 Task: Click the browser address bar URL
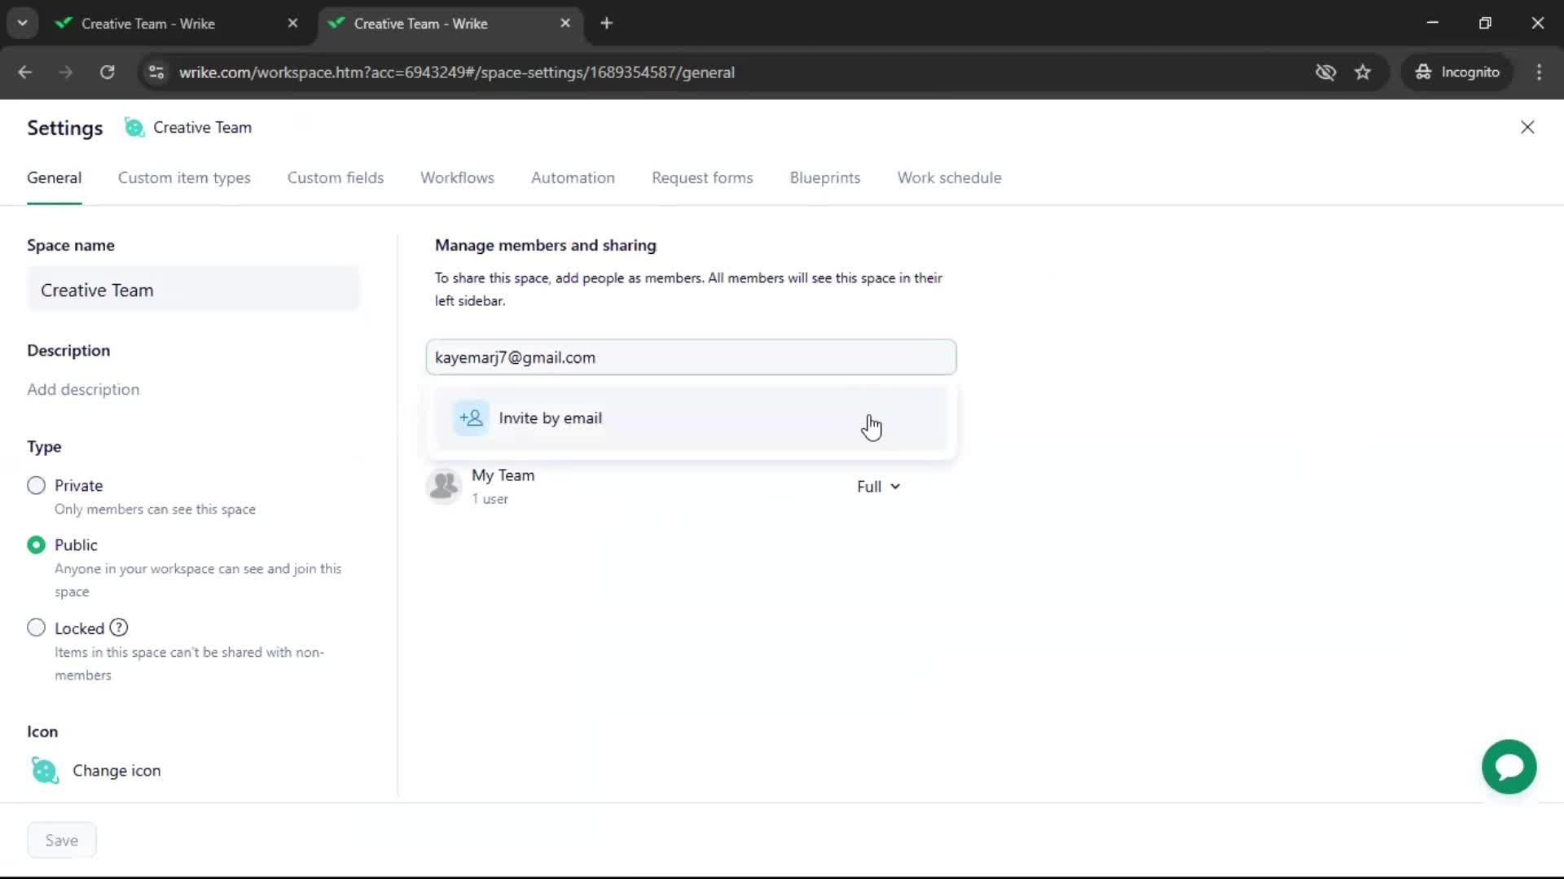pyautogui.click(x=457, y=72)
